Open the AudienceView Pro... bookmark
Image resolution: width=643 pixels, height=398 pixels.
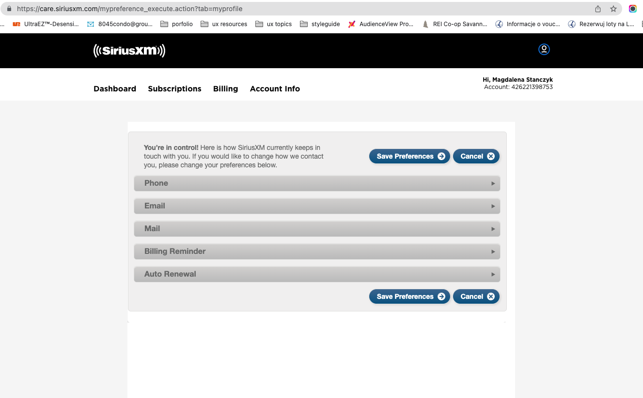pyautogui.click(x=381, y=24)
